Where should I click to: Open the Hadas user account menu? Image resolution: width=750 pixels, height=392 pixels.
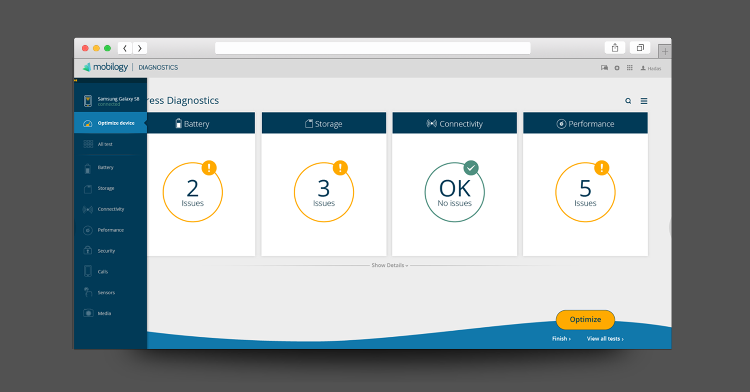coord(651,69)
